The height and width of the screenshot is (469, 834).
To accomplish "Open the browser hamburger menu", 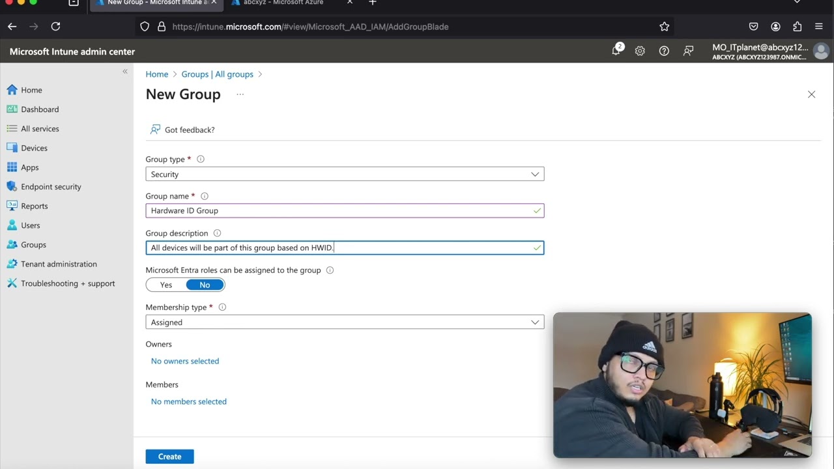I will [x=819, y=27].
